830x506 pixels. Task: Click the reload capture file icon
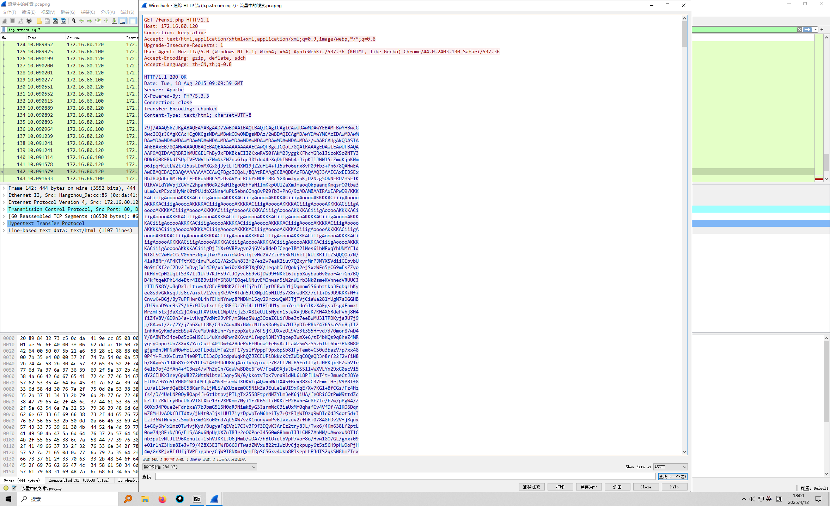[63, 21]
